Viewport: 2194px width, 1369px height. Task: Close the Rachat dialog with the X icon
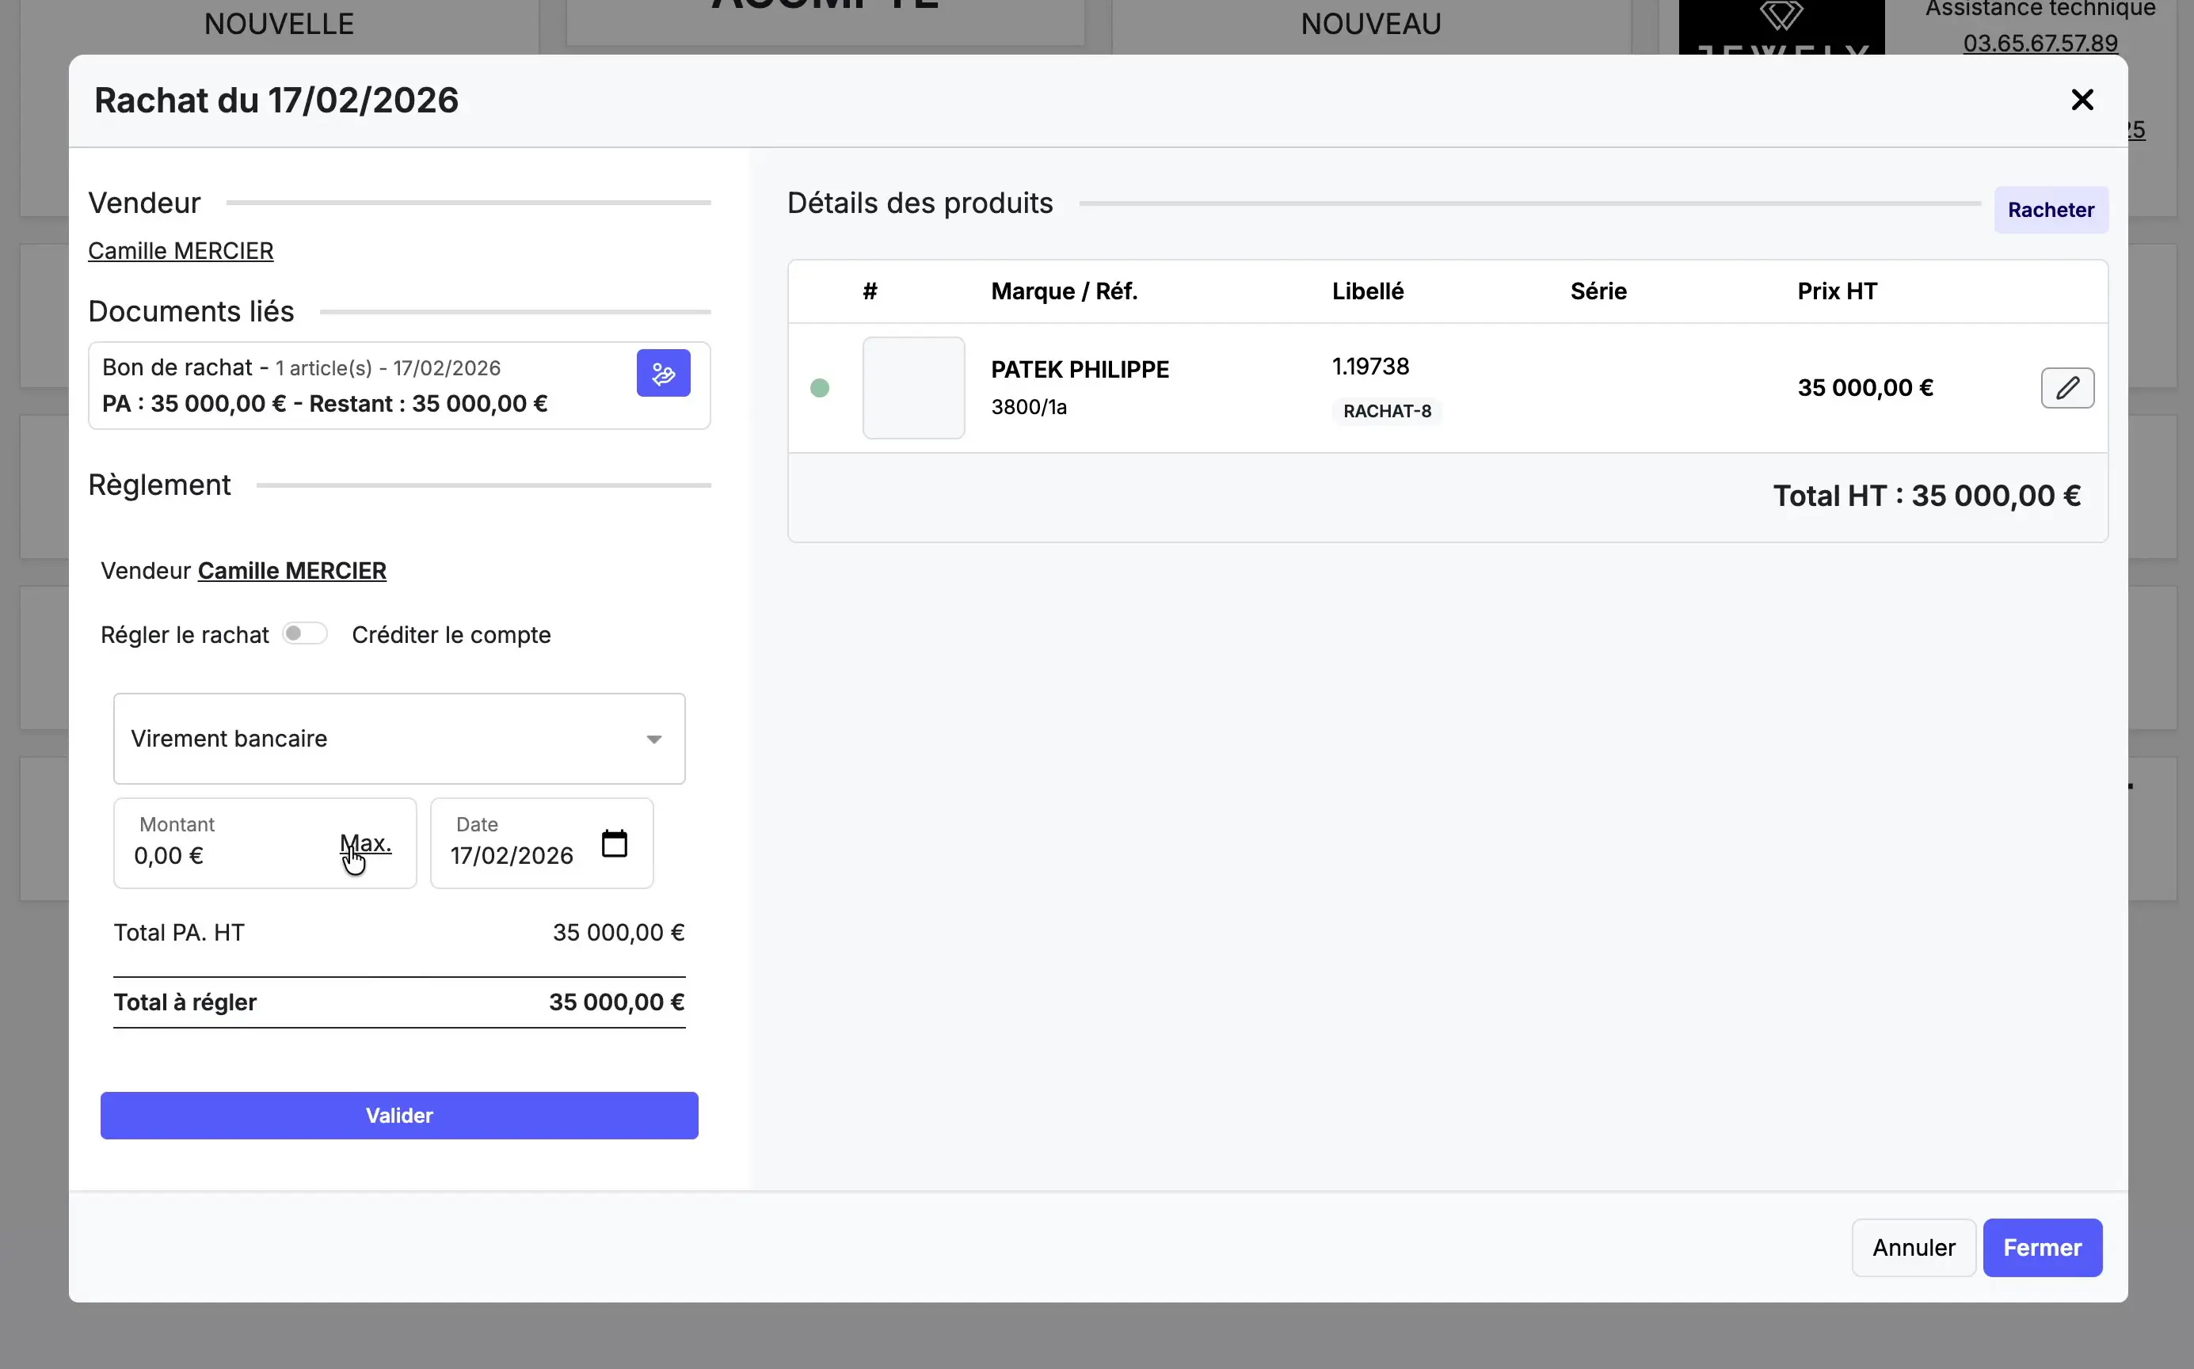click(2082, 100)
